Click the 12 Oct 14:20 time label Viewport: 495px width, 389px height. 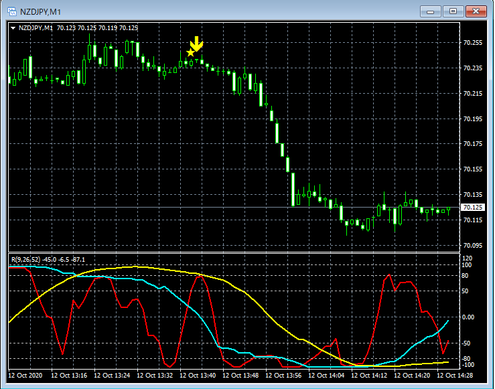412,376
